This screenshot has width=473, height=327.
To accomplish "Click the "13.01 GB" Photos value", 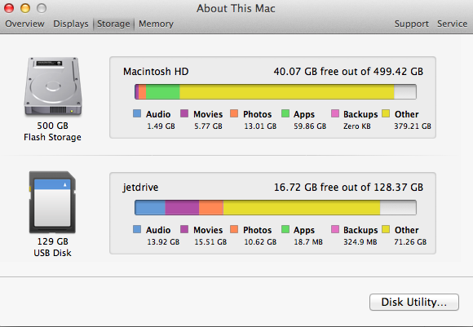I will click(260, 126).
